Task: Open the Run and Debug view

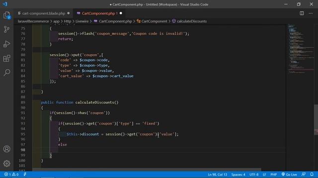Action: (6, 44)
